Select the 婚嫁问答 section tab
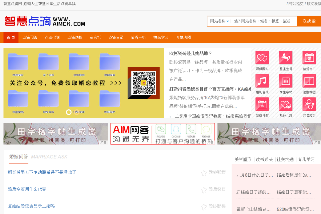321x214 pixels. click(x=19, y=157)
